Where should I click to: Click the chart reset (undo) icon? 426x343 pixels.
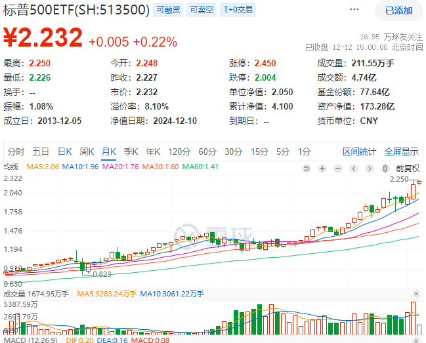click(x=305, y=168)
